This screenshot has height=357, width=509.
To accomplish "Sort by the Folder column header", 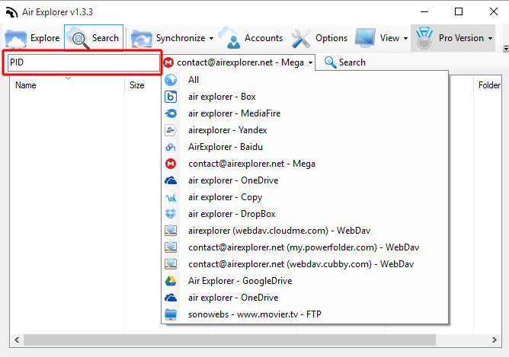I will [x=489, y=85].
